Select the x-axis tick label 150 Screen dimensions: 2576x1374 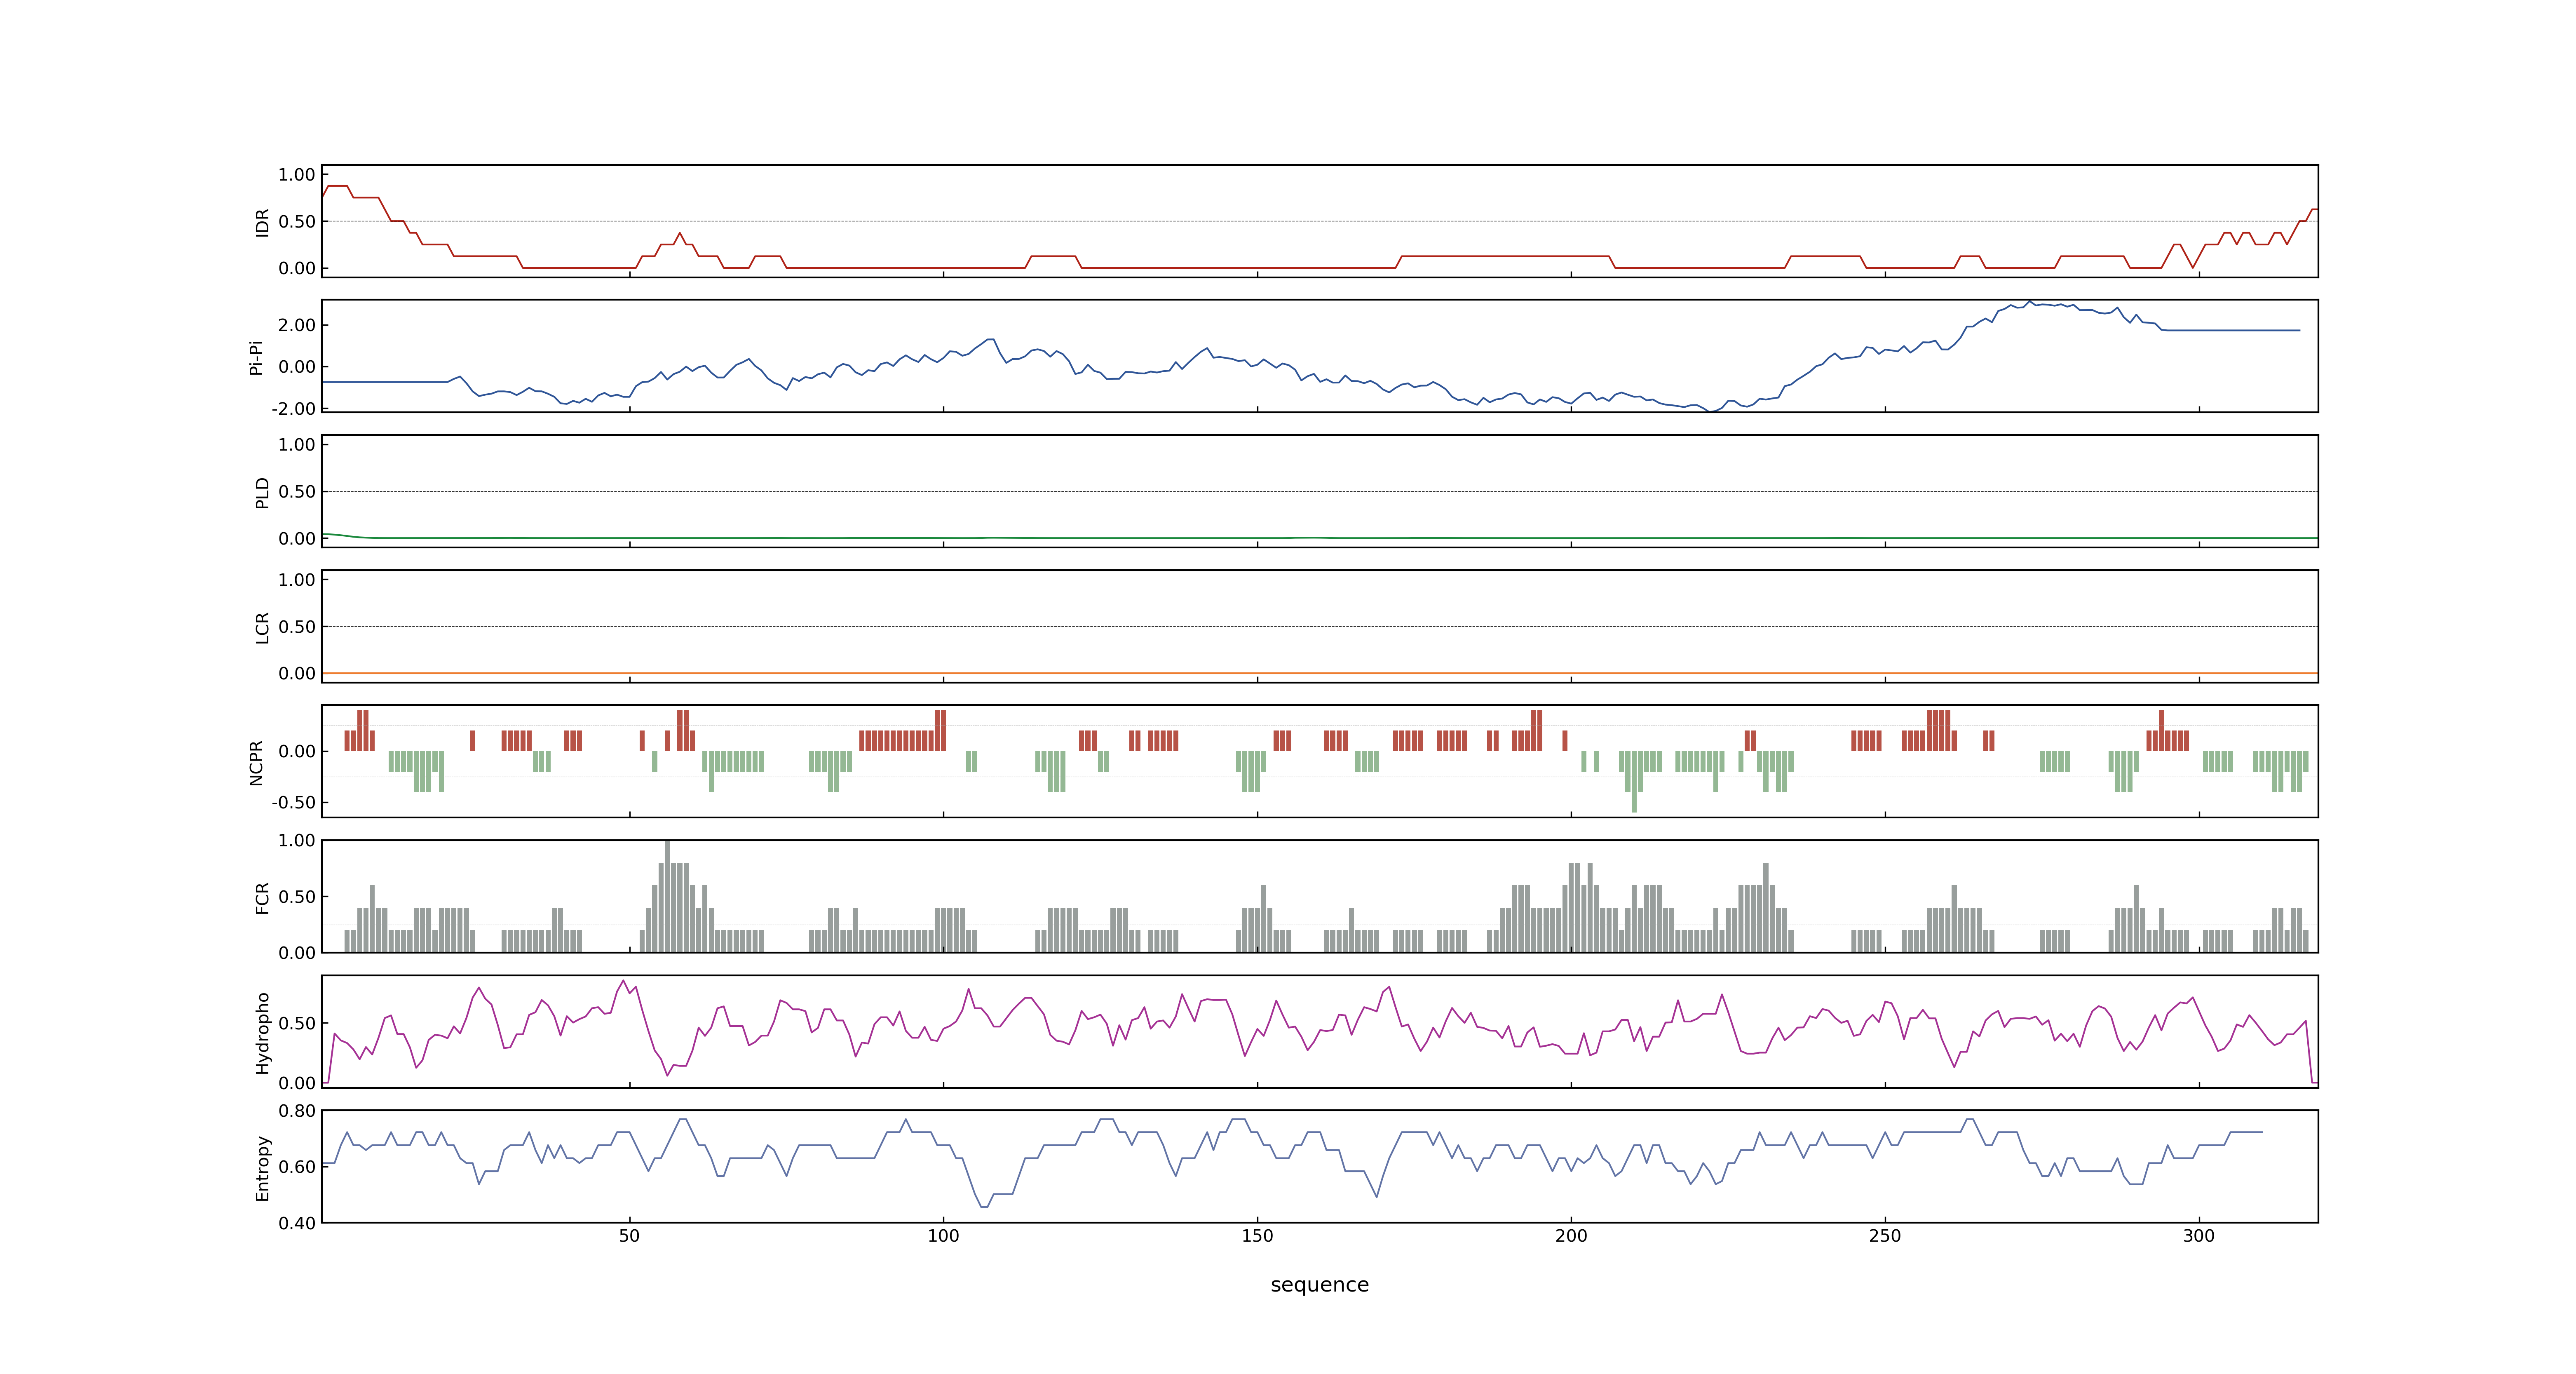click(x=1257, y=1236)
